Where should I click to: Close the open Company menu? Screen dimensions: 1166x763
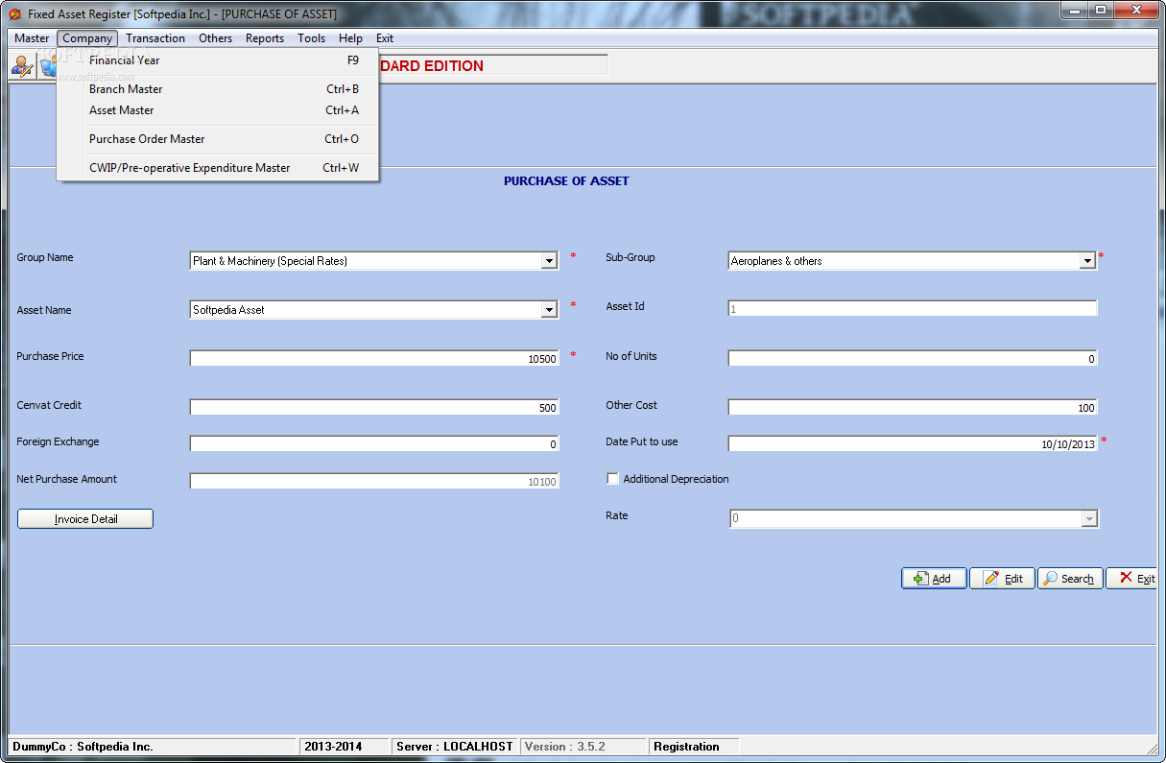coord(87,38)
